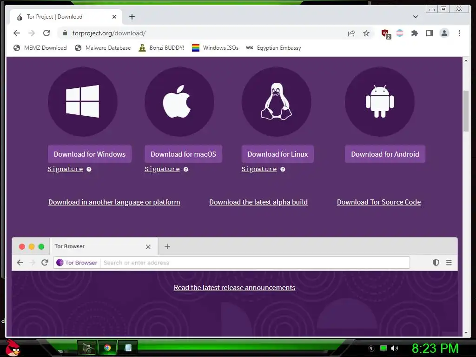
Task: Open a new tab with plus button
Action: coord(132,17)
